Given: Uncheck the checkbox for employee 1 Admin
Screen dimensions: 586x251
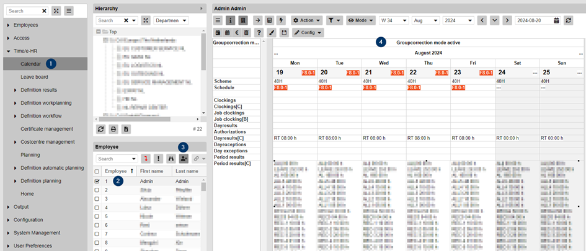Looking at the screenshot, I should coord(96,181).
